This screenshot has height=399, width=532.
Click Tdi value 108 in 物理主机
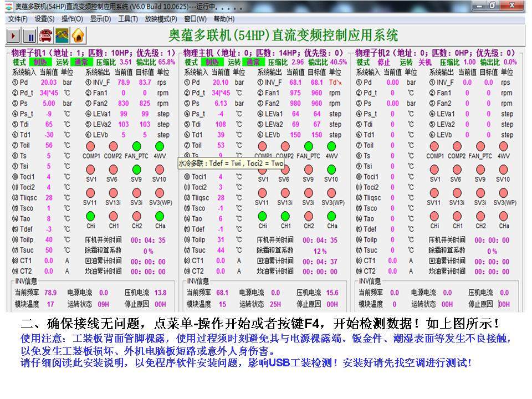[221, 125]
